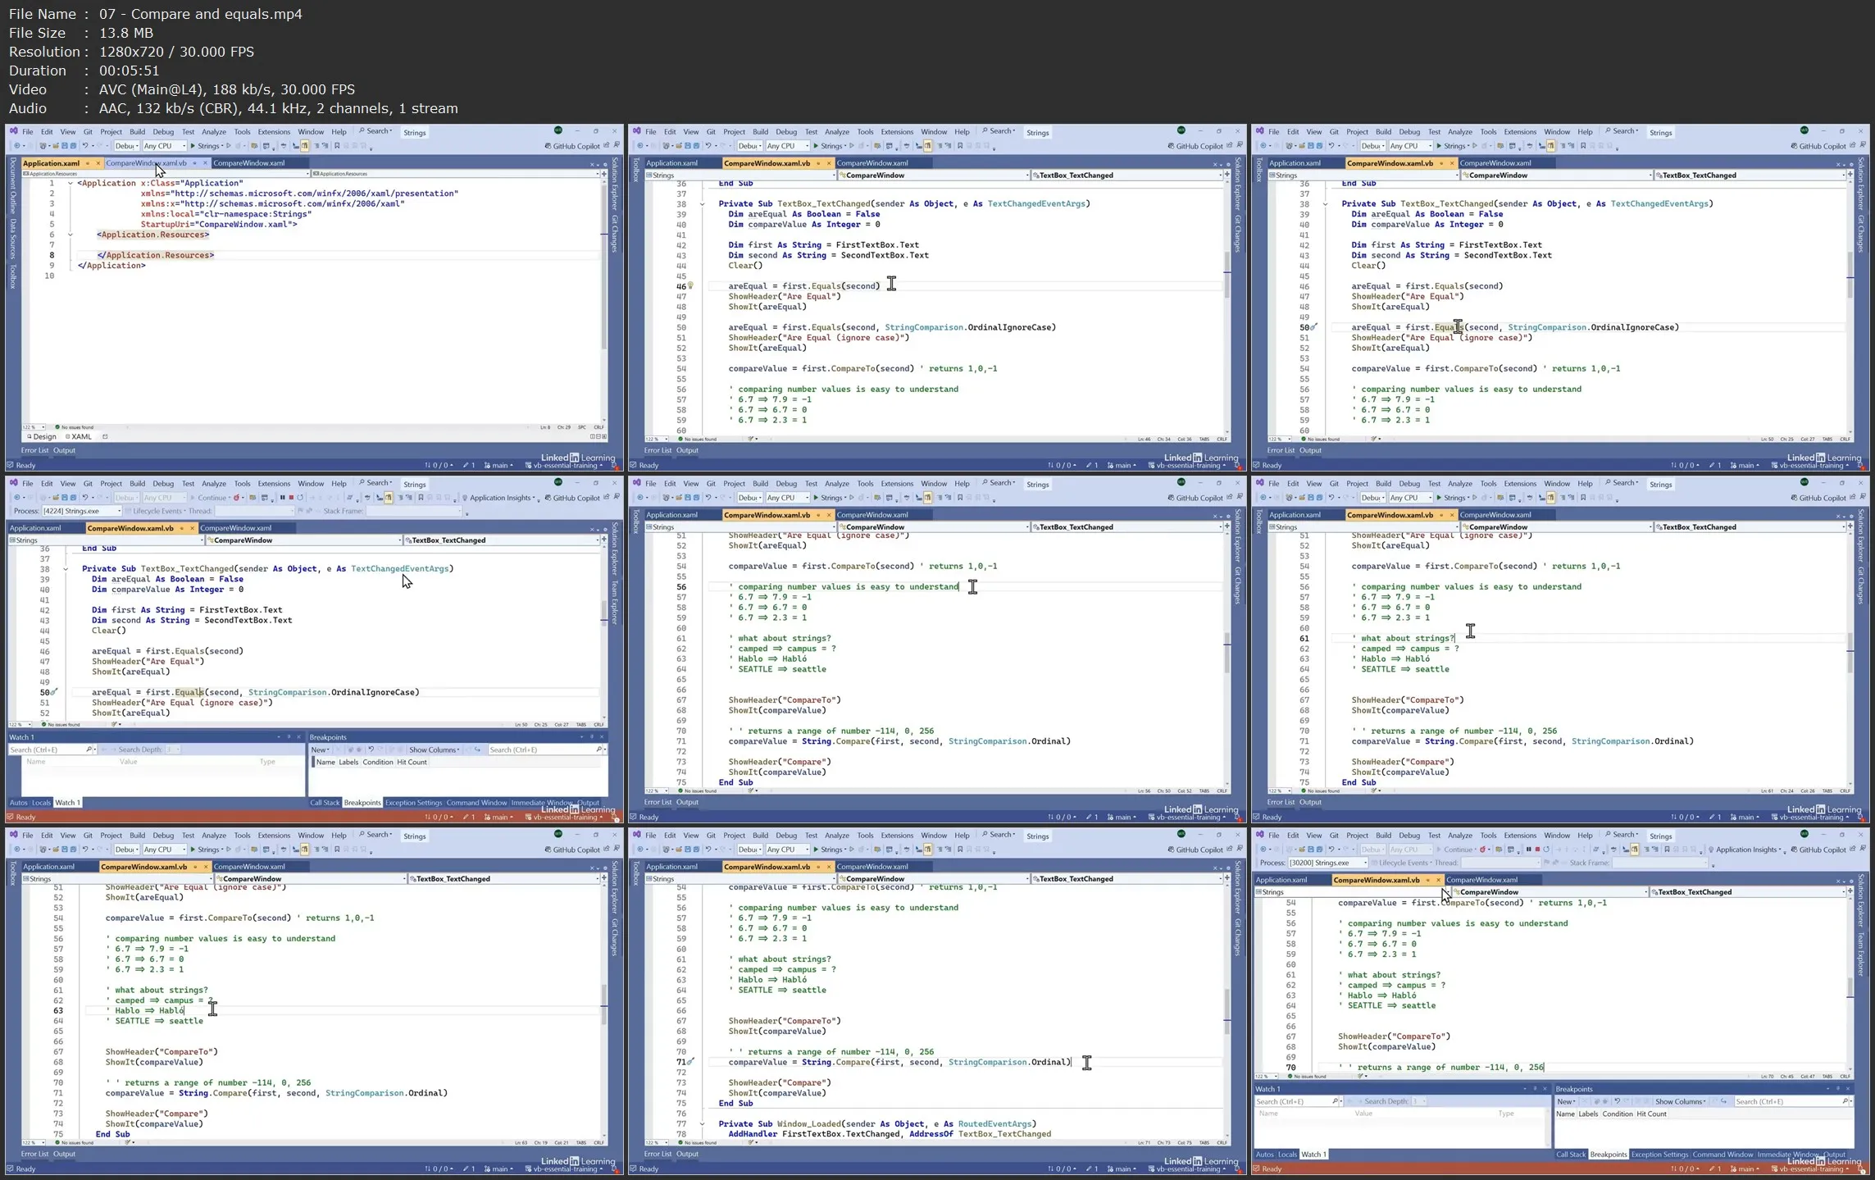Collapse Application.Resources tag at line 6

pyautogui.click(x=71, y=235)
